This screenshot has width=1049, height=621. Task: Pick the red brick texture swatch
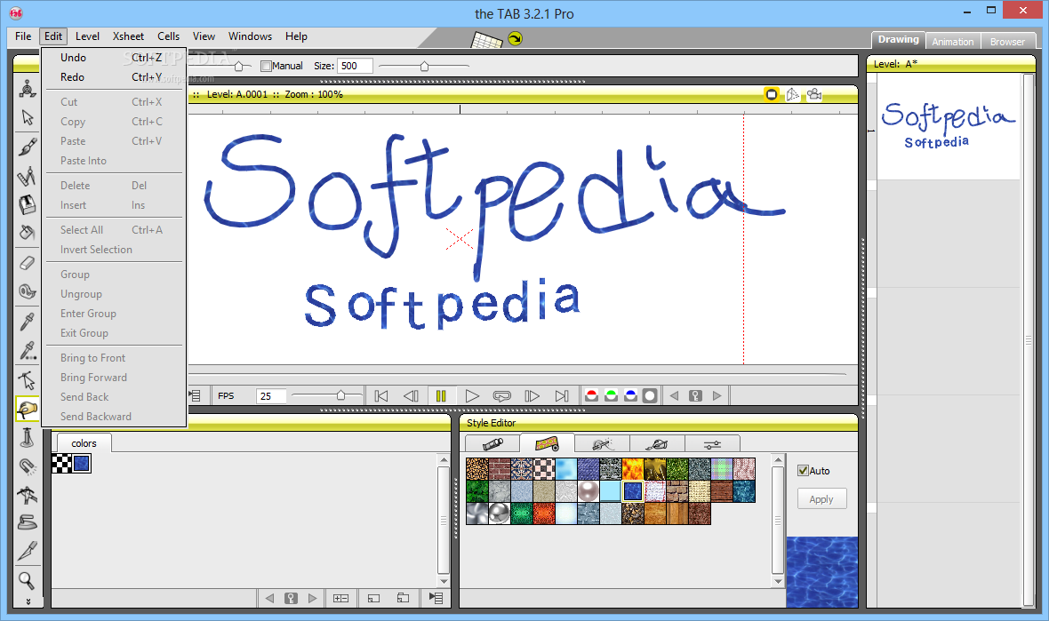499,468
